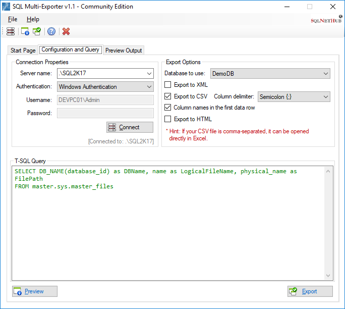
Task: Open the File menu
Action: pyautogui.click(x=13, y=19)
